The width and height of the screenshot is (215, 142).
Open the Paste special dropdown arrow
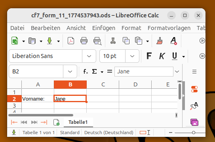click(x=148, y=41)
